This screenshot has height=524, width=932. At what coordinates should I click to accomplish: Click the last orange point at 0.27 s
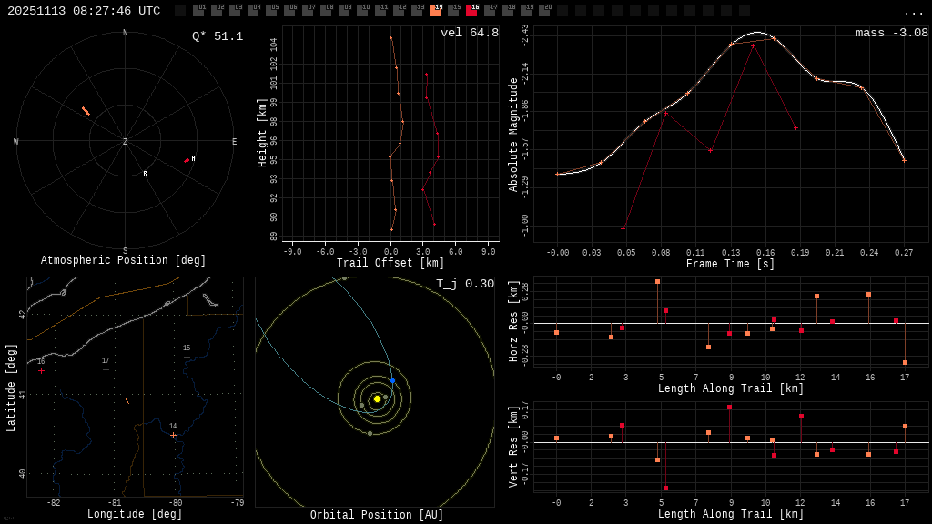(904, 160)
